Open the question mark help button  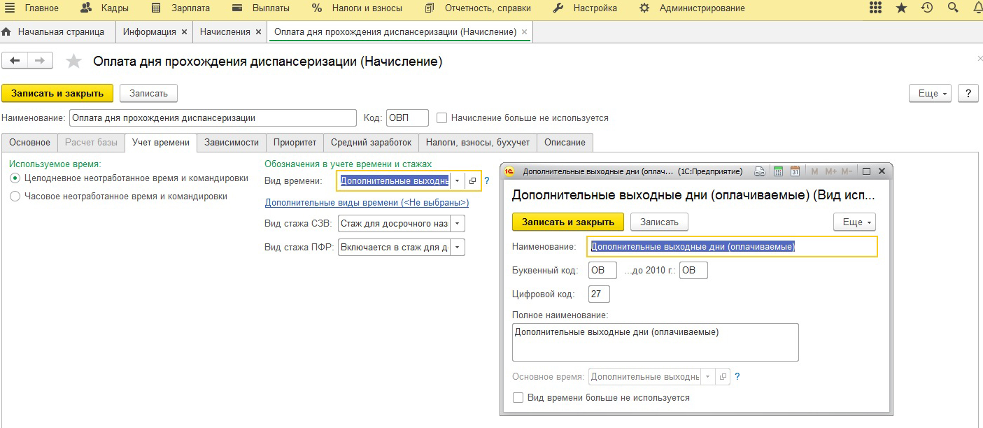pyautogui.click(x=968, y=93)
